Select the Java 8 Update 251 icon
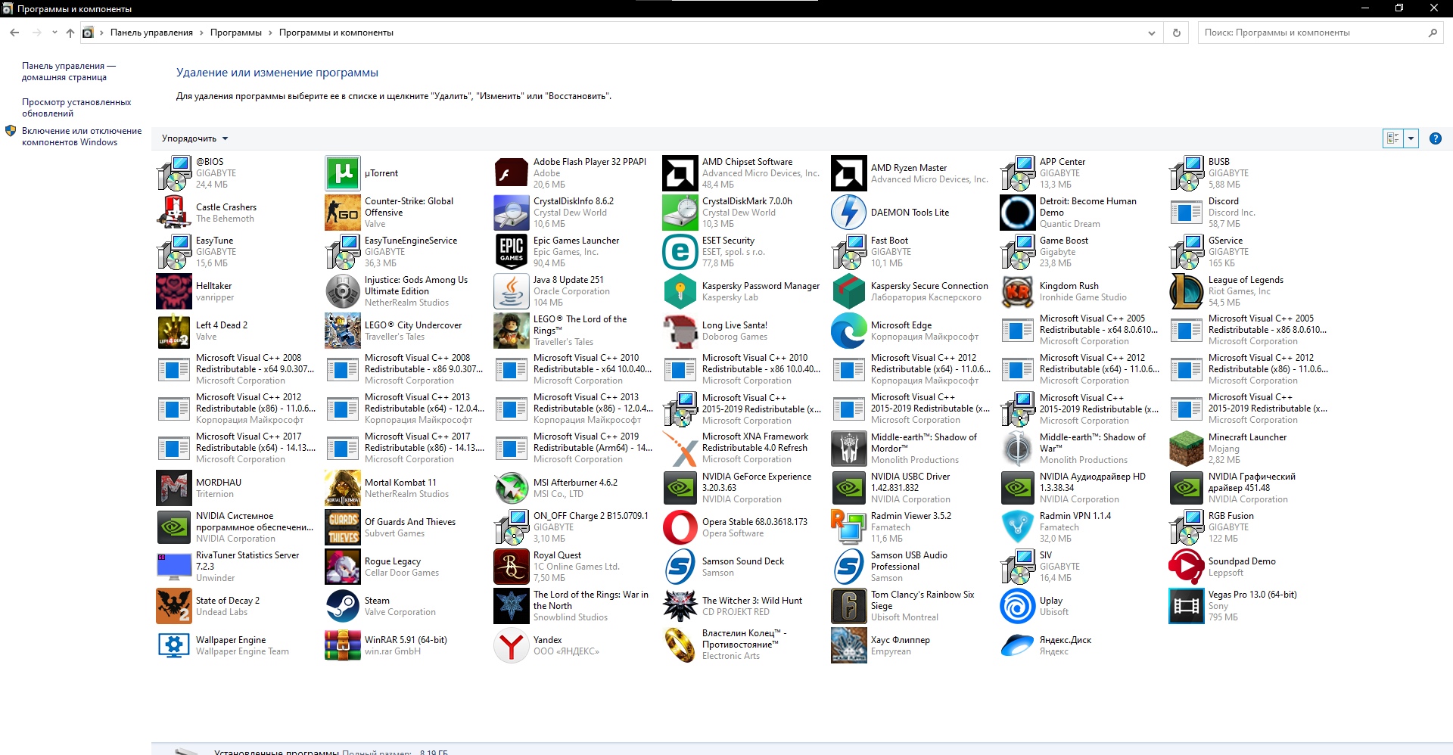 (512, 291)
